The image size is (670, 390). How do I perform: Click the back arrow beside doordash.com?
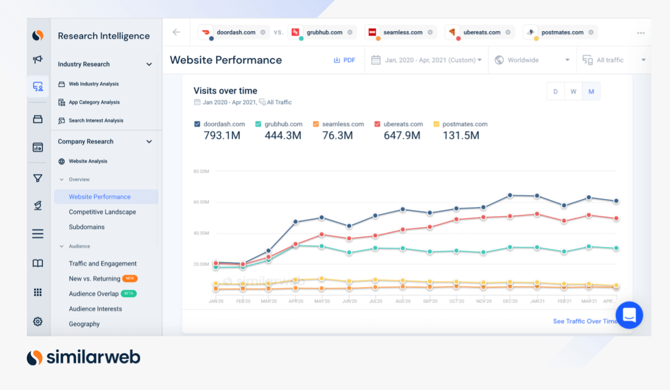(176, 32)
